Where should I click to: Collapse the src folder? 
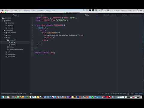tap(9, 37)
